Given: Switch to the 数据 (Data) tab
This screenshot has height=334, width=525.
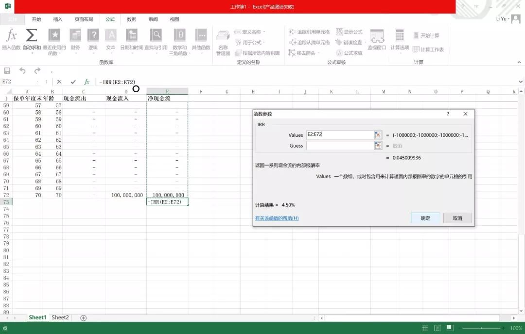Looking at the screenshot, I should (131, 19).
